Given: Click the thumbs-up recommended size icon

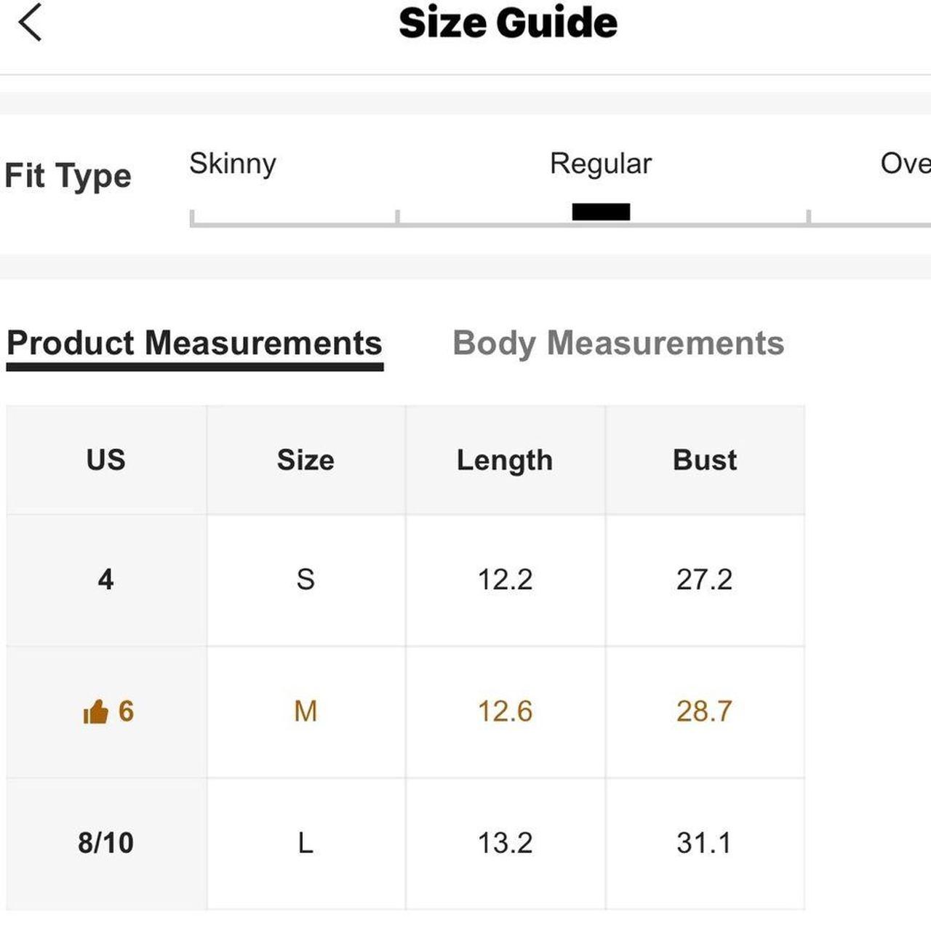Looking at the screenshot, I should click(x=95, y=712).
